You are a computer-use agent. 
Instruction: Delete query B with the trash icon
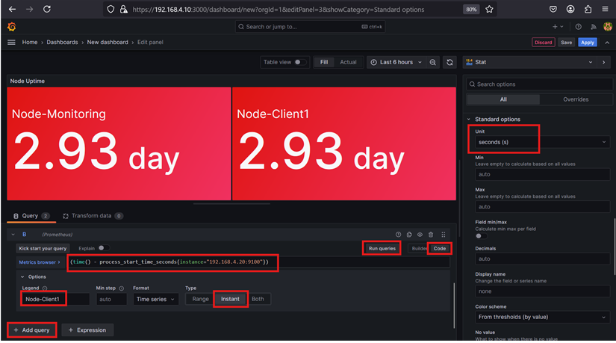tap(431, 235)
